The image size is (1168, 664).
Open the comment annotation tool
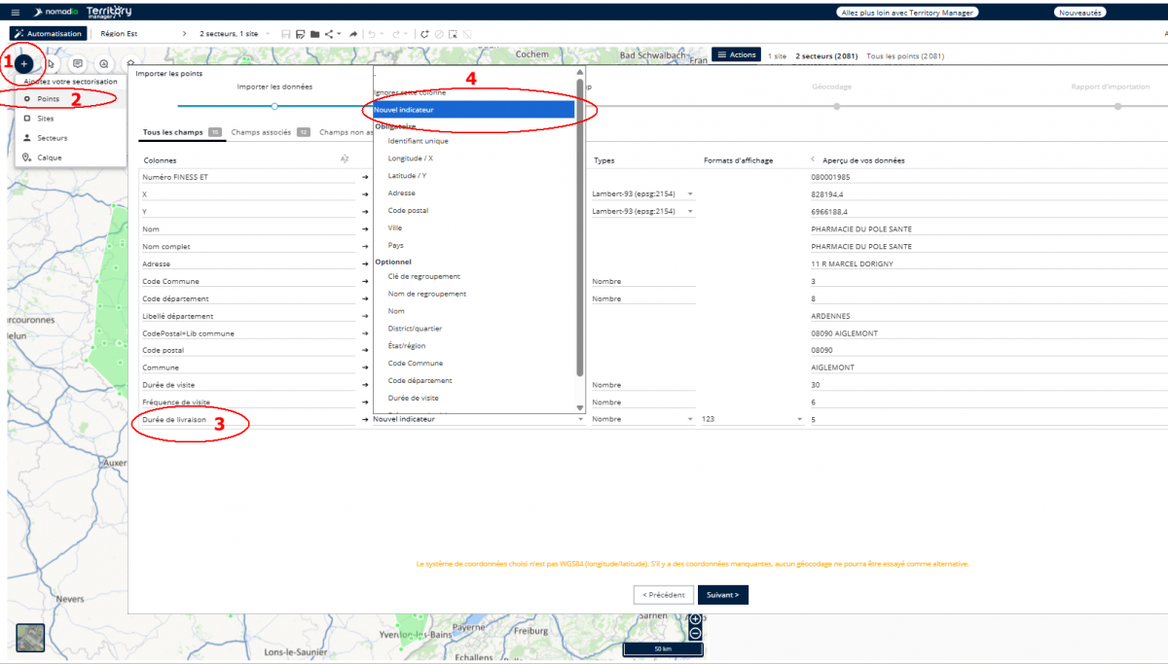coord(77,63)
